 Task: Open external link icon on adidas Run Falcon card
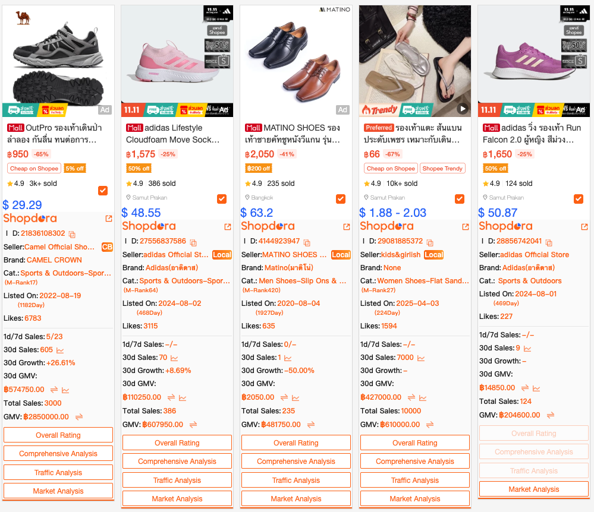coord(584,227)
